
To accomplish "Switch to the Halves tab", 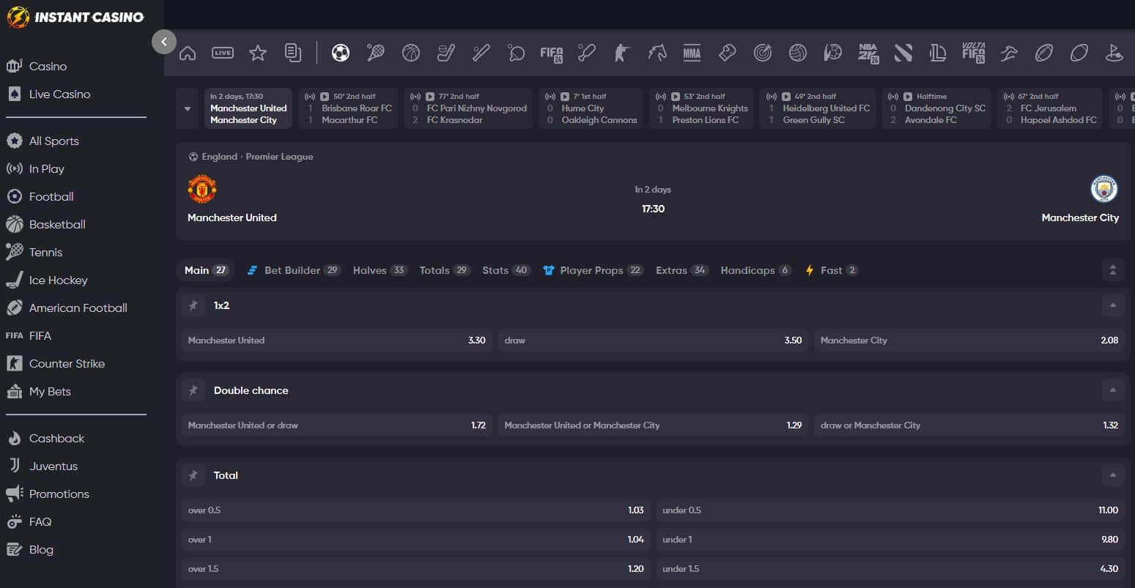I will [x=380, y=270].
